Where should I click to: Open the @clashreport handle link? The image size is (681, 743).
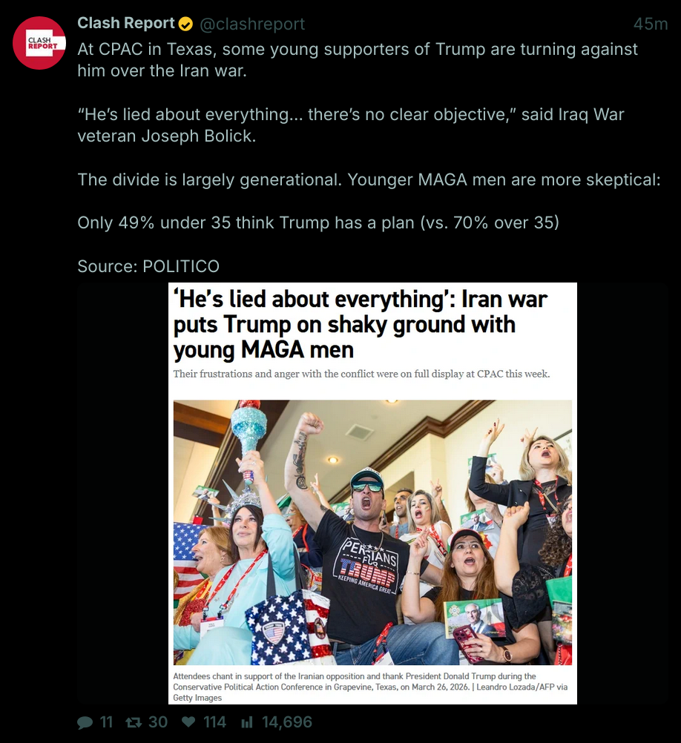point(252,24)
